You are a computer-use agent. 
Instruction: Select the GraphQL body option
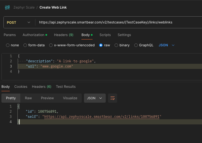point(136,45)
